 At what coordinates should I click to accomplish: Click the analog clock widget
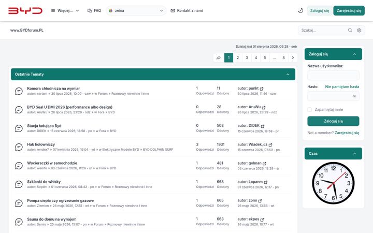pos(333,183)
